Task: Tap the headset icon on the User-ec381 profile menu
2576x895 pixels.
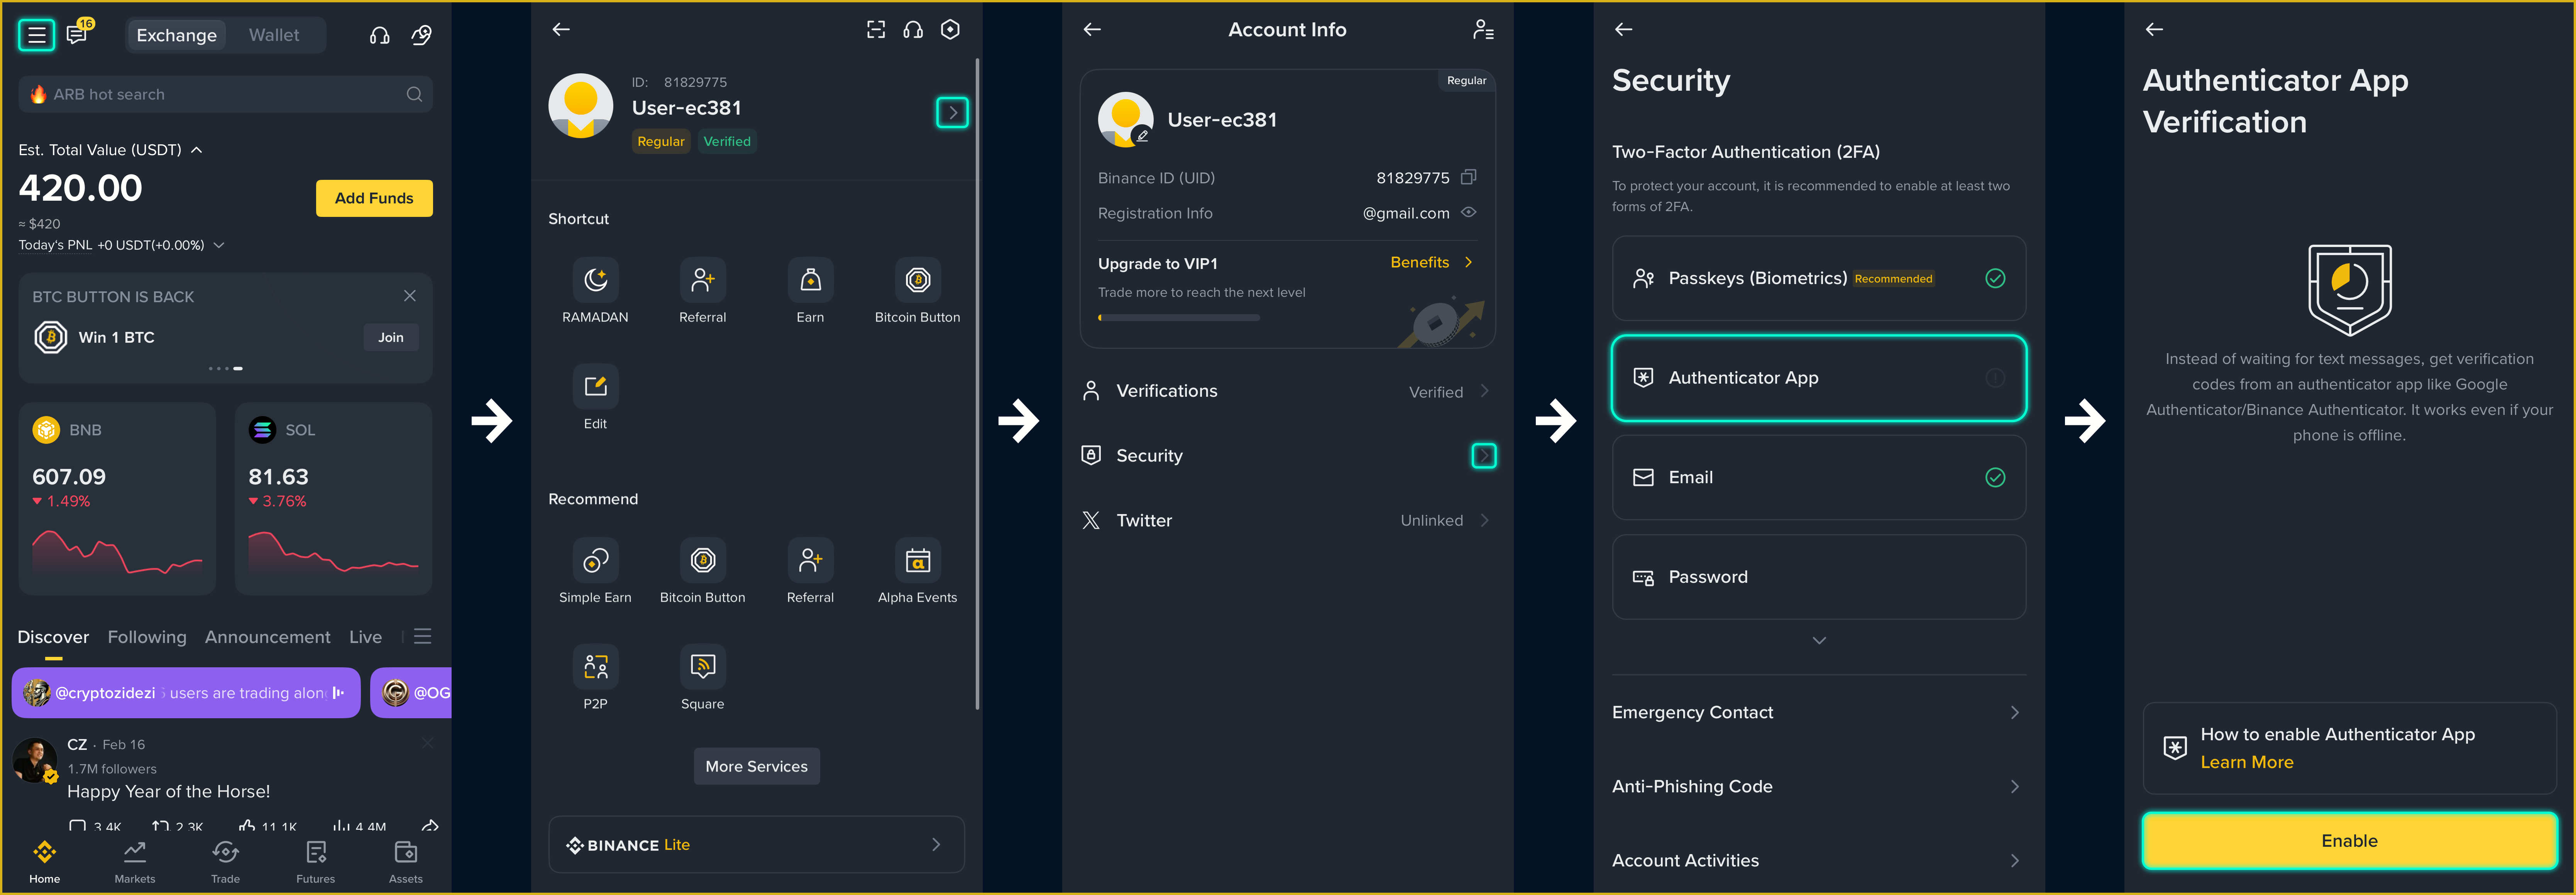Action: click(x=913, y=30)
